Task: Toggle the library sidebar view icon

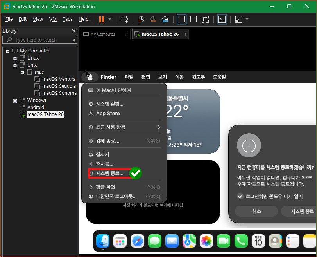Action: coord(181,19)
